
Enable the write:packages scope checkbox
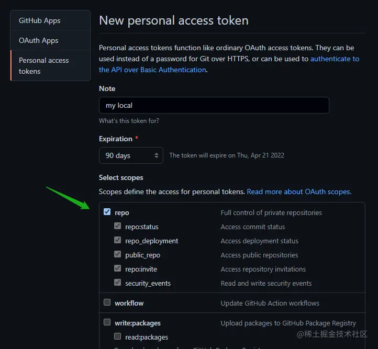click(107, 322)
